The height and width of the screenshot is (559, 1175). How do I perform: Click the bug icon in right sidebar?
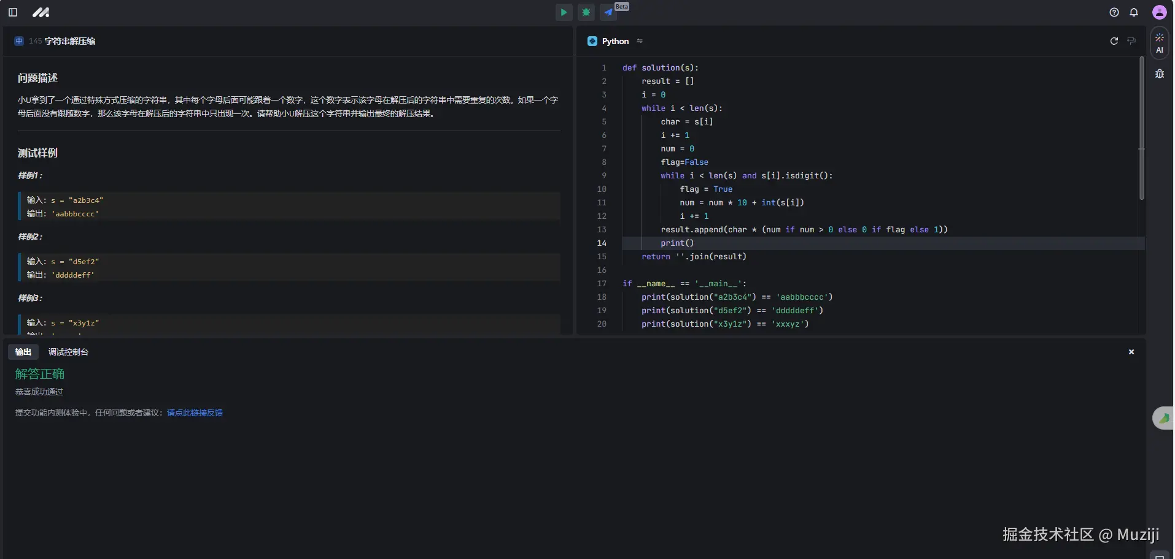tap(1159, 74)
